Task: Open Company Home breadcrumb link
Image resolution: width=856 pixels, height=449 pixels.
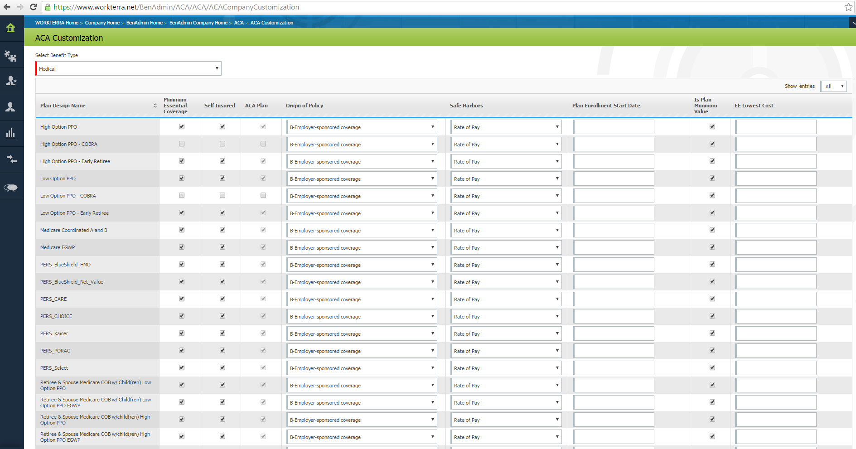Action: point(102,23)
